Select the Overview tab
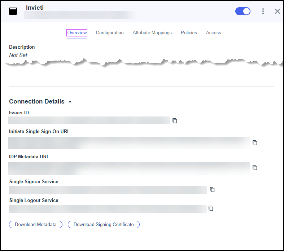Viewport: 284px width, 251px height. click(77, 32)
